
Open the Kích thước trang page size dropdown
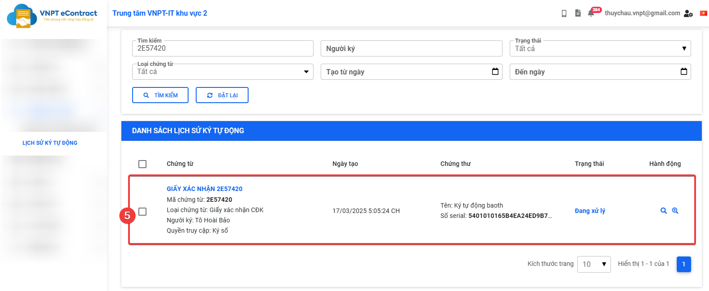point(594,264)
